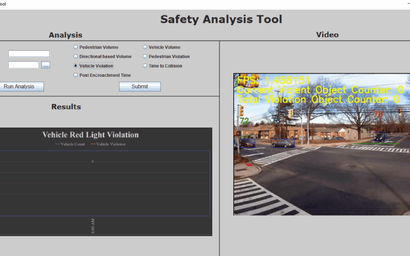Select the Pedestrian Volume radio button

pos(76,47)
